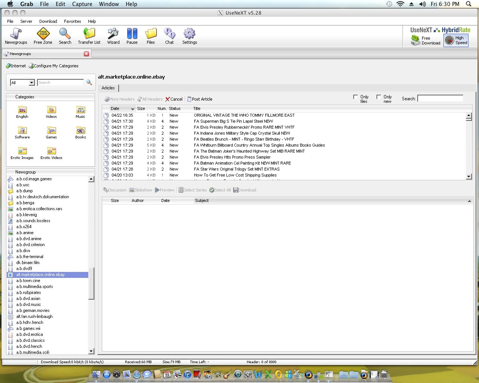The image size is (479, 383).
Task: Open the Books category icon
Action: (x=80, y=130)
